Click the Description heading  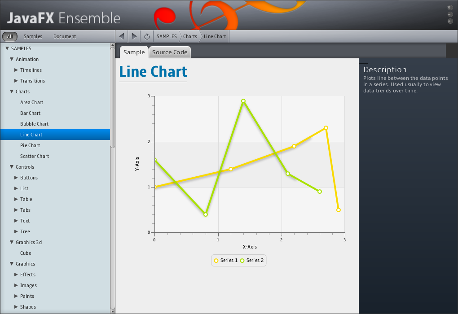click(x=385, y=70)
